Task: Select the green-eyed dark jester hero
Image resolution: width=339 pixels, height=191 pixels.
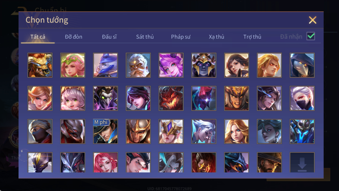Action: point(105,98)
